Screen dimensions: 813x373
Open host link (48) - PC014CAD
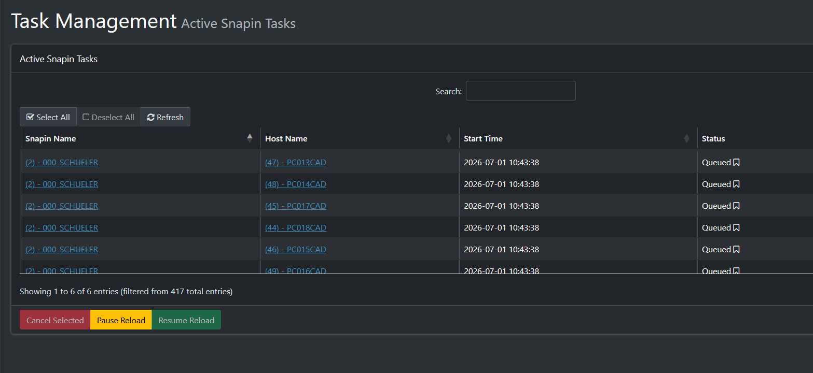(296, 184)
